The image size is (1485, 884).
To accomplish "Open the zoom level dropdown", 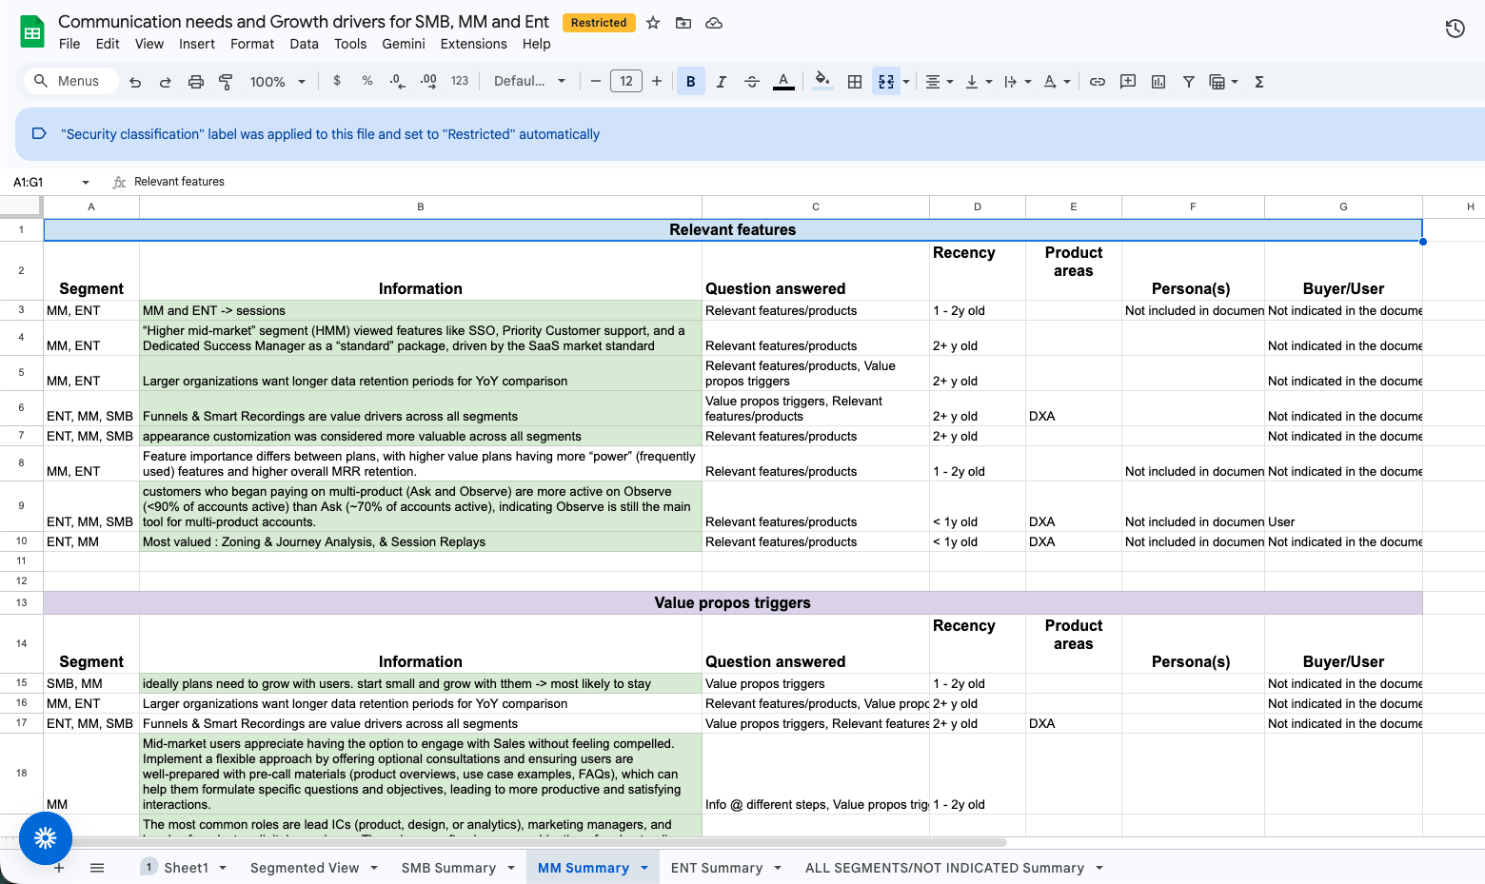I will [x=277, y=82].
